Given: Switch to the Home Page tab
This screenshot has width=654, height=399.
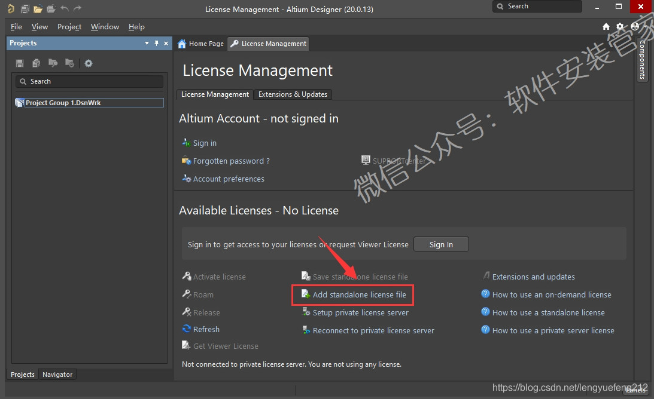Looking at the screenshot, I should pyautogui.click(x=200, y=44).
